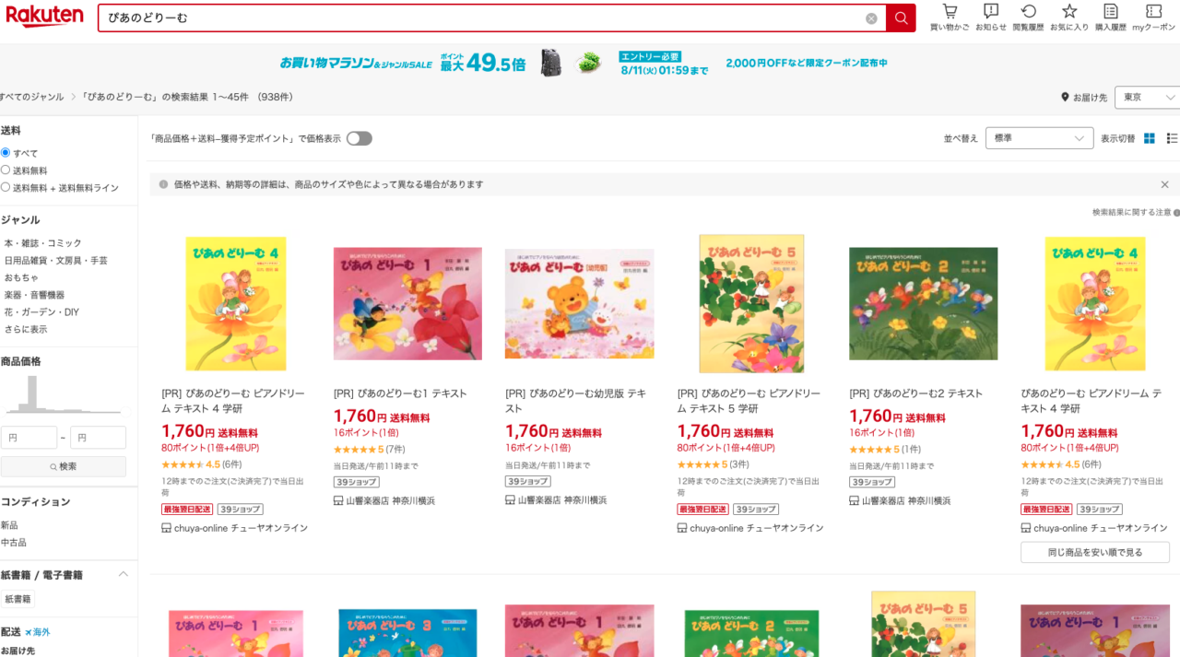The width and height of the screenshot is (1180, 657).
Task: Click (3件) reviews for テキスト 5
Action: click(x=738, y=464)
